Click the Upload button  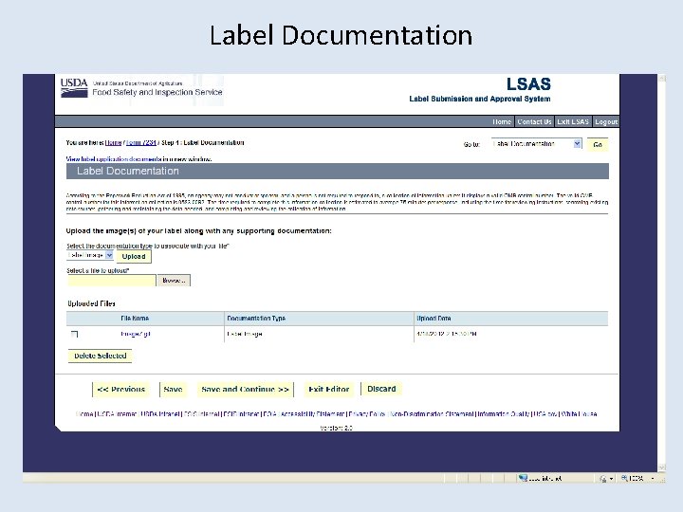click(134, 256)
